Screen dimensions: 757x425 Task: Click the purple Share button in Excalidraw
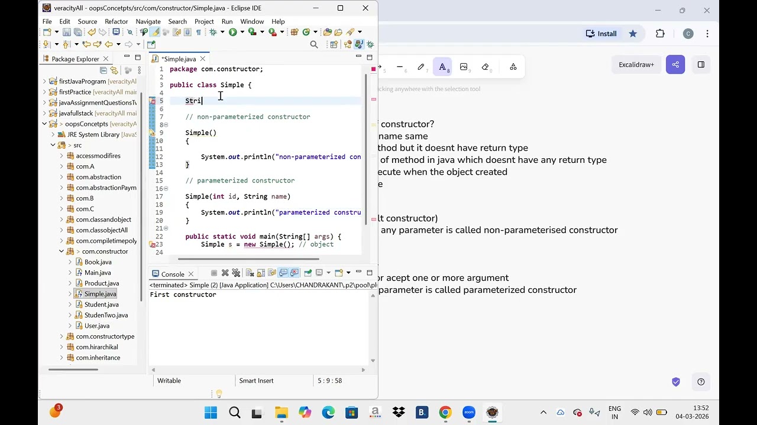pos(675,64)
